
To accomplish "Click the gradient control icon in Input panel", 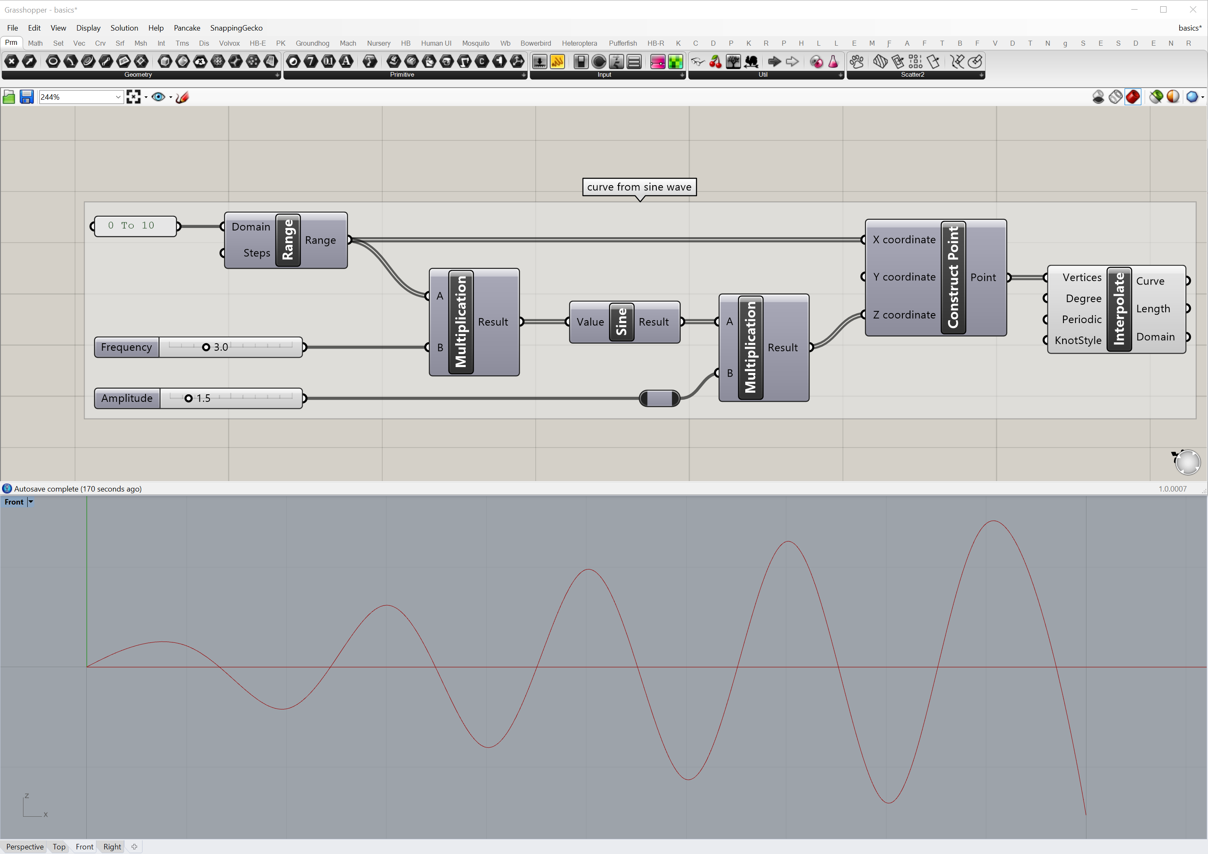I will point(658,62).
